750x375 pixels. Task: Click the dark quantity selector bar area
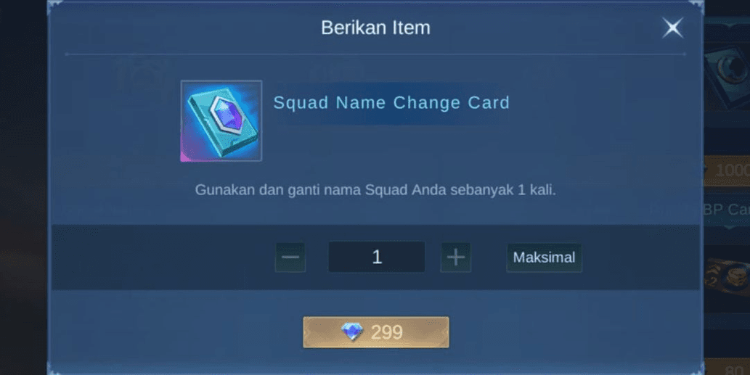(375, 257)
